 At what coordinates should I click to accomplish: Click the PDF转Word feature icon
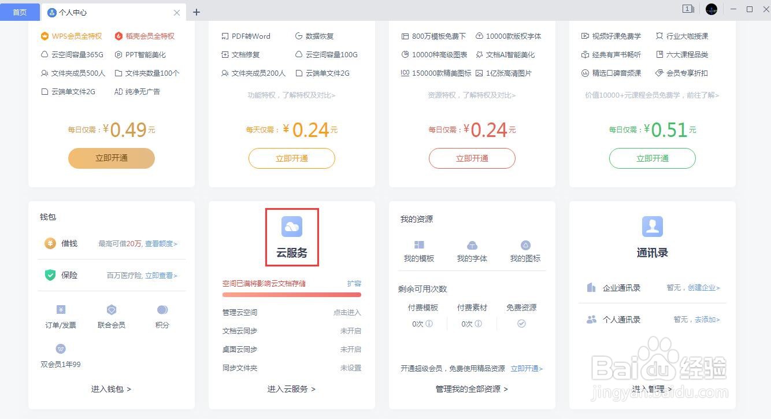(225, 36)
